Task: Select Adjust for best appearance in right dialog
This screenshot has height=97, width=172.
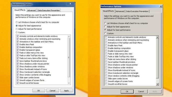Action: click(105, 26)
